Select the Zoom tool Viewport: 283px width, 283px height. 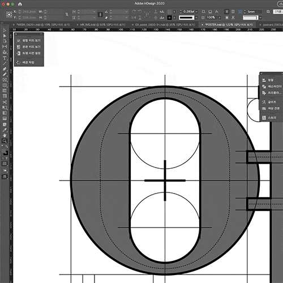coord(5,141)
